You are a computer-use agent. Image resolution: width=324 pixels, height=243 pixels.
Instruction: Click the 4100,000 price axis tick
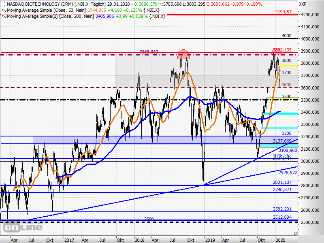tap(310, 27)
